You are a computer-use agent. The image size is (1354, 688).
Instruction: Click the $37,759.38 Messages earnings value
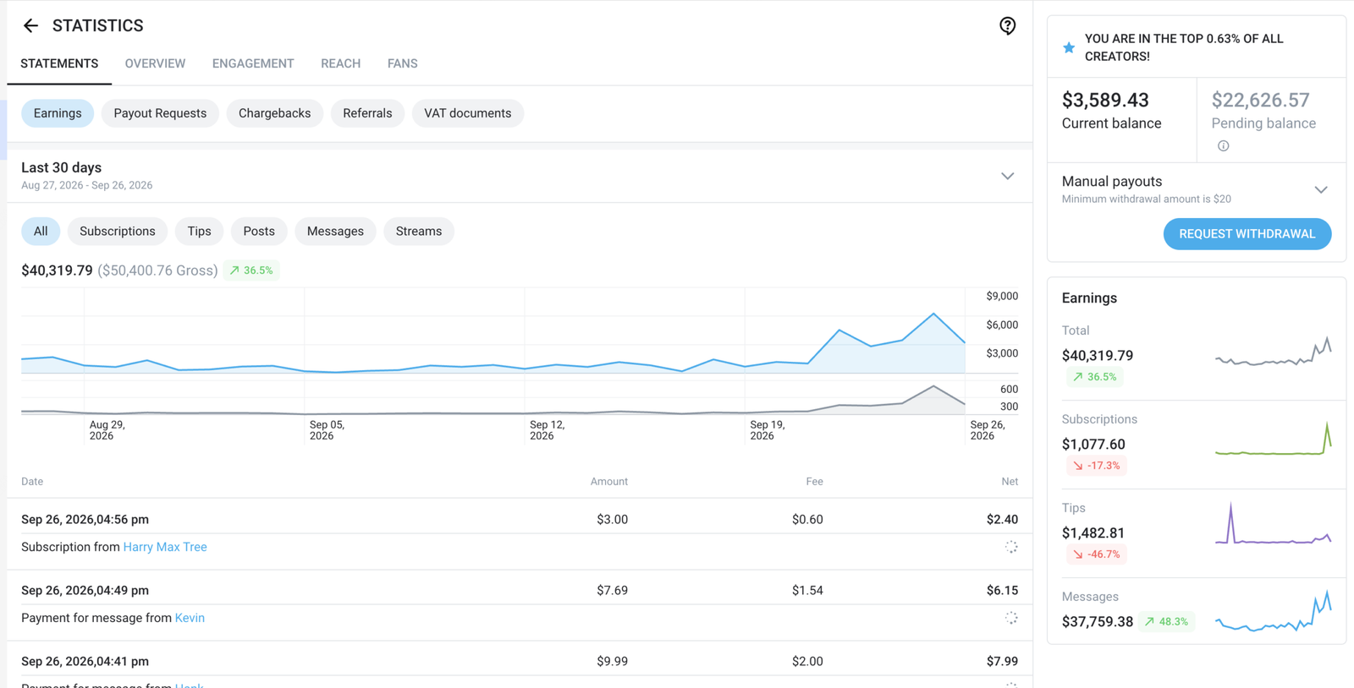click(x=1098, y=622)
